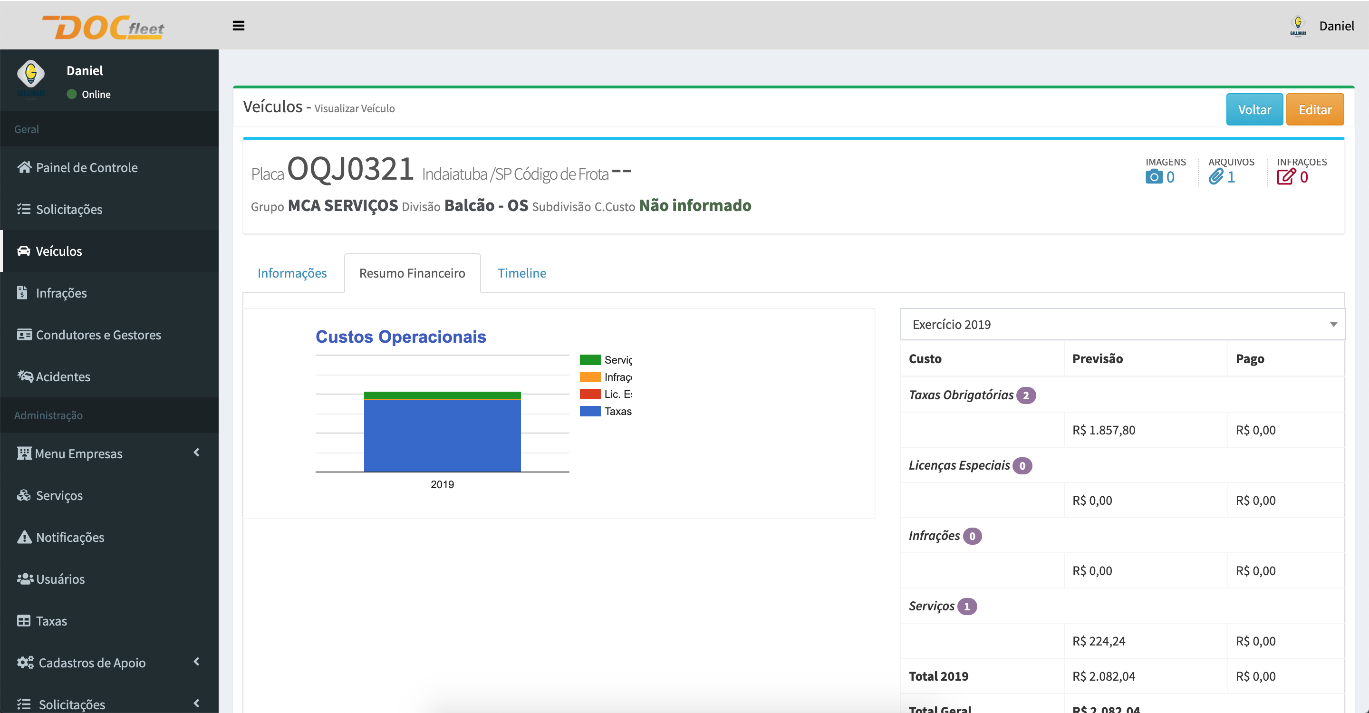Click the value R$ 224,24
Image resolution: width=1369 pixels, height=713 pixels.
pos(1099,641)
